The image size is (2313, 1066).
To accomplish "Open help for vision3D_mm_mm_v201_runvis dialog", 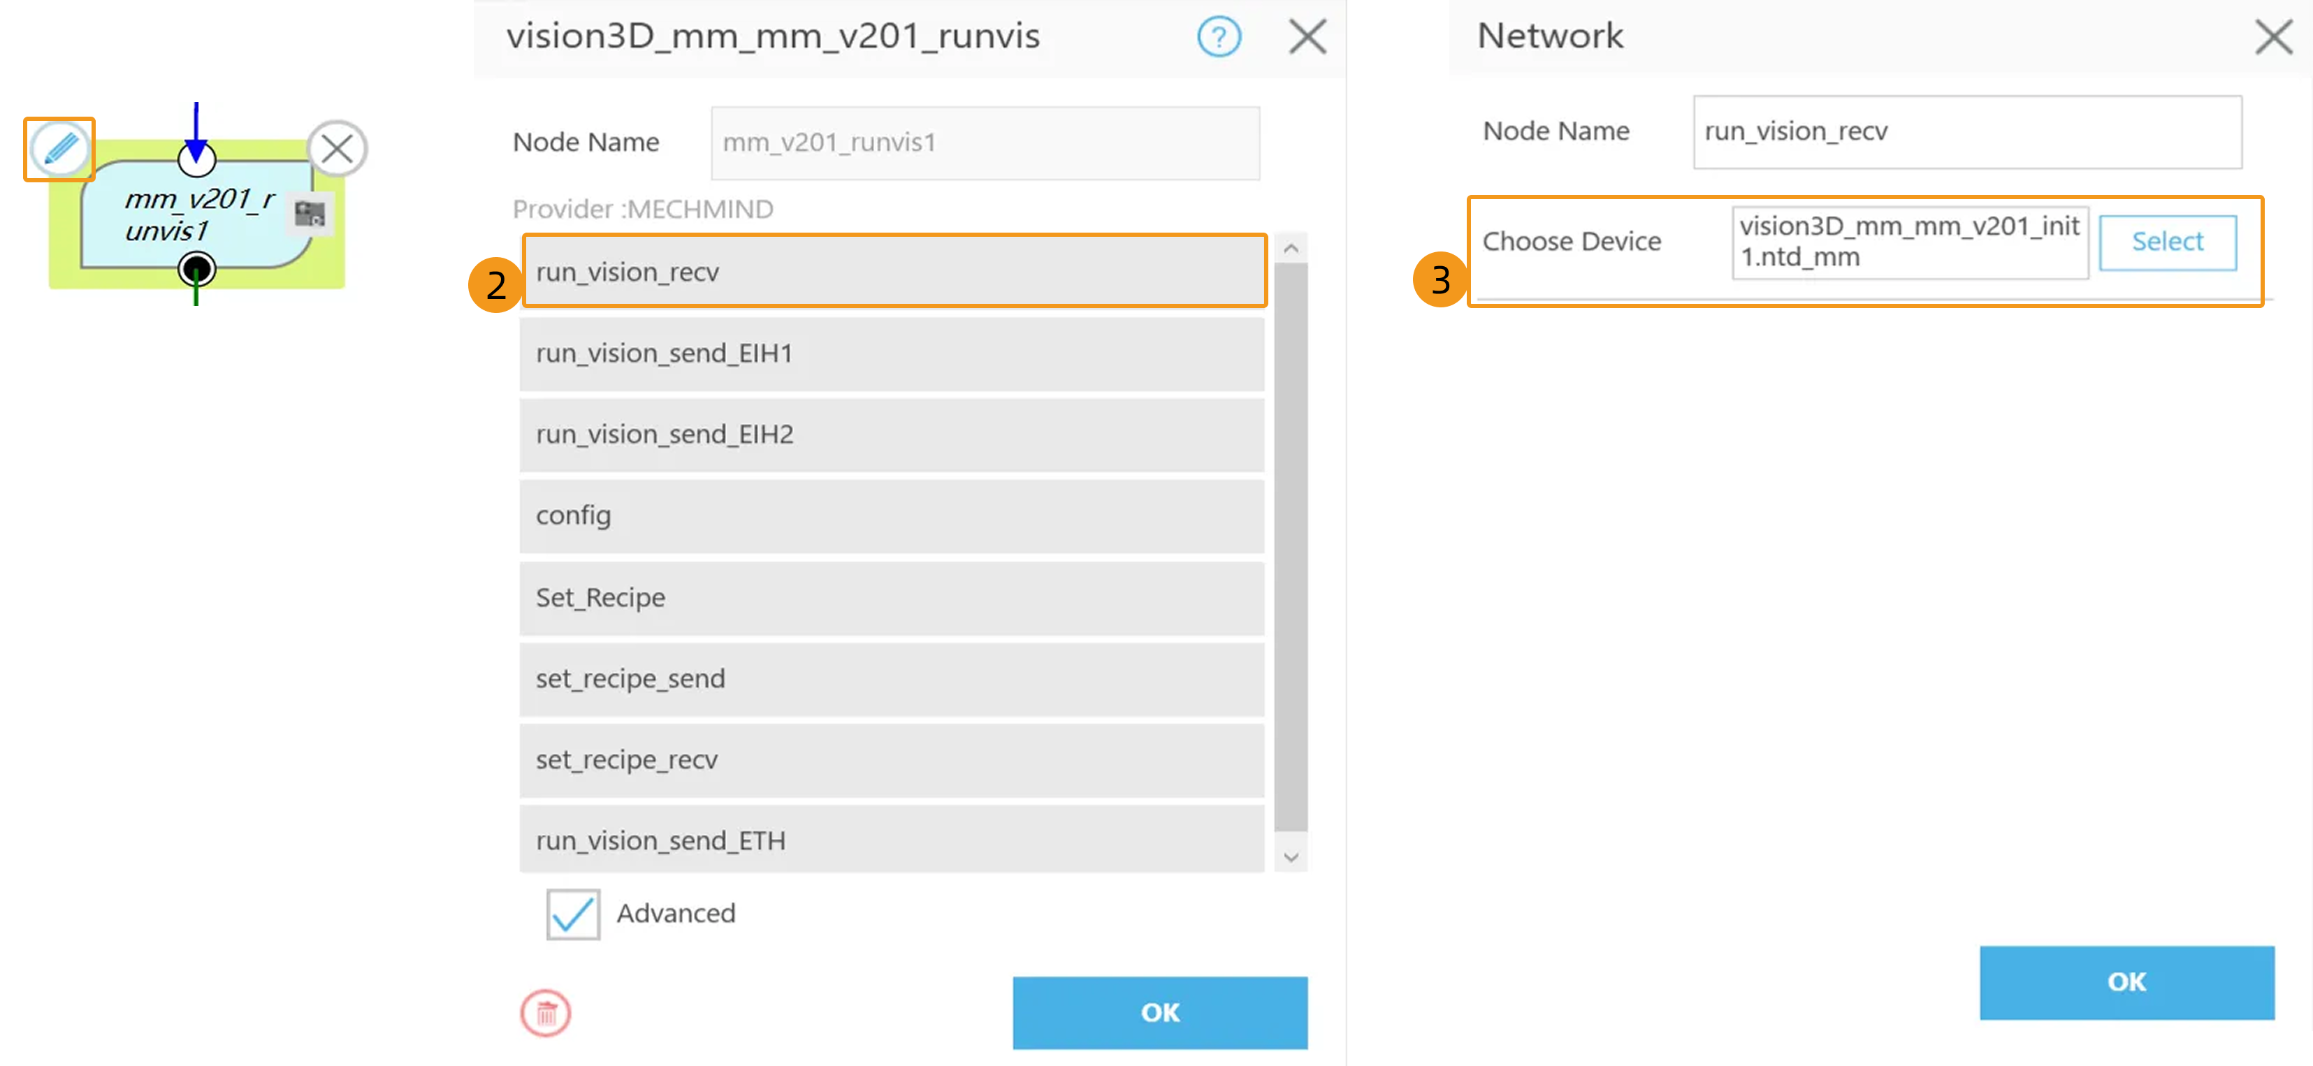I will pyautogui.click(x=1217, y=37).
